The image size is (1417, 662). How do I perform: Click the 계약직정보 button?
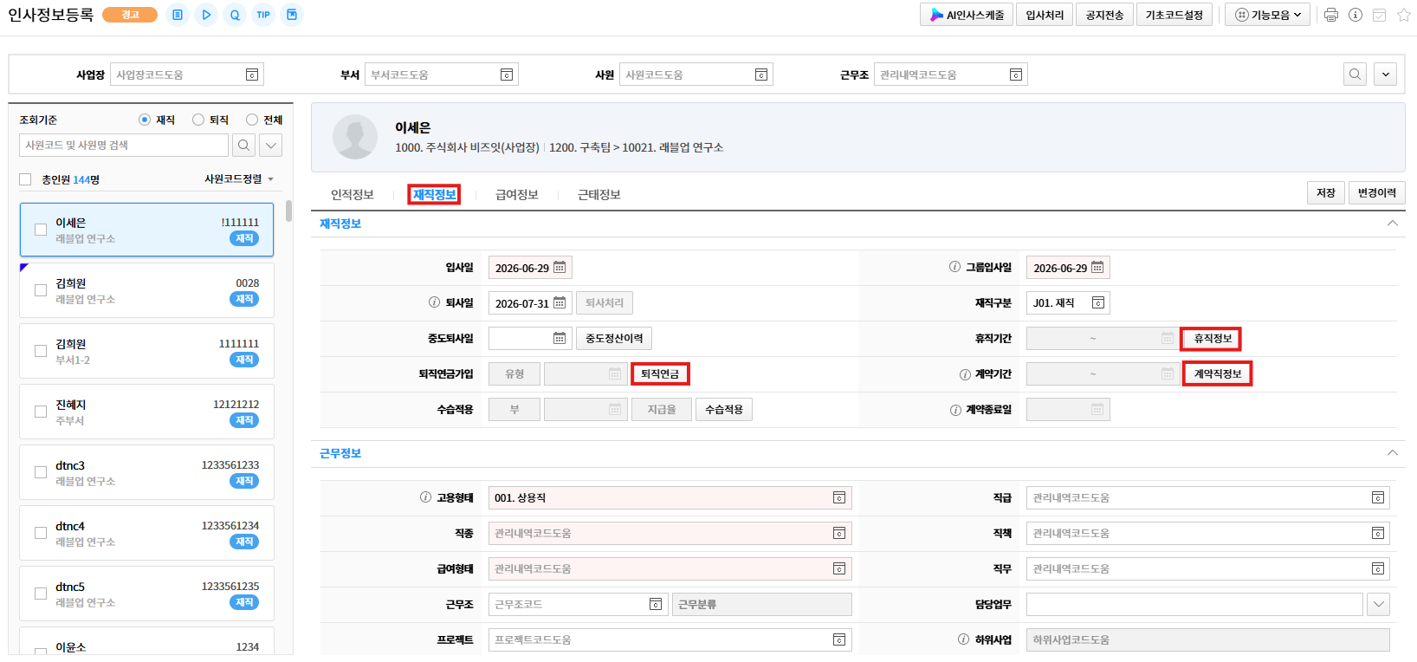tap(1218, 374)
